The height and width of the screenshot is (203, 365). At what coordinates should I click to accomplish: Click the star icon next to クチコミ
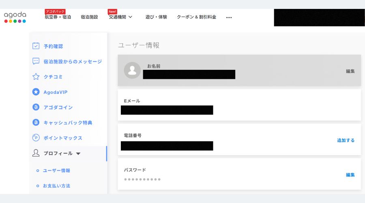click(36, 76)
